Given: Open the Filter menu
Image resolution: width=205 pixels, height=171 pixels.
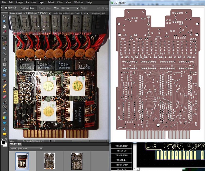Looking at the screenshot, I should click(60, 2).
